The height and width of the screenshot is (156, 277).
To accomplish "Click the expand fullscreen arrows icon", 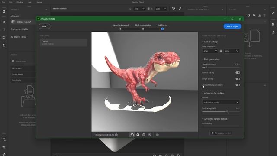I will point(180,9).
